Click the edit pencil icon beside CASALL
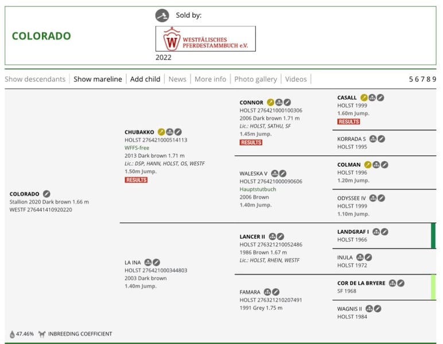Viewport: 443px width, 344px height. pyautogui.click(x=380, y=97)
